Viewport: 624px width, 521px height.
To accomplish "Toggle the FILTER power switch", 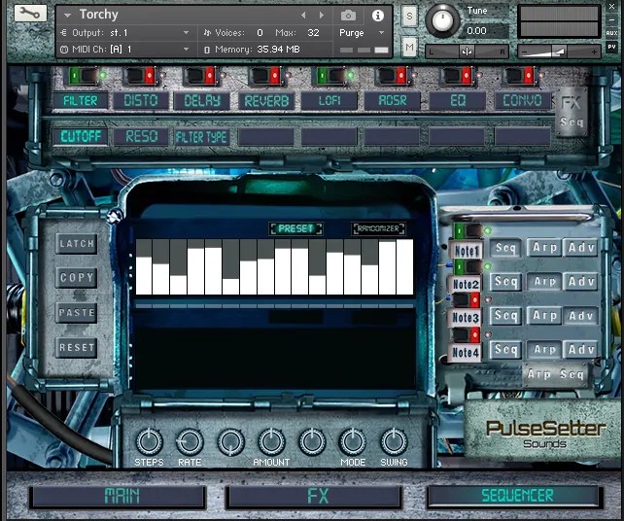I will 84,76.
